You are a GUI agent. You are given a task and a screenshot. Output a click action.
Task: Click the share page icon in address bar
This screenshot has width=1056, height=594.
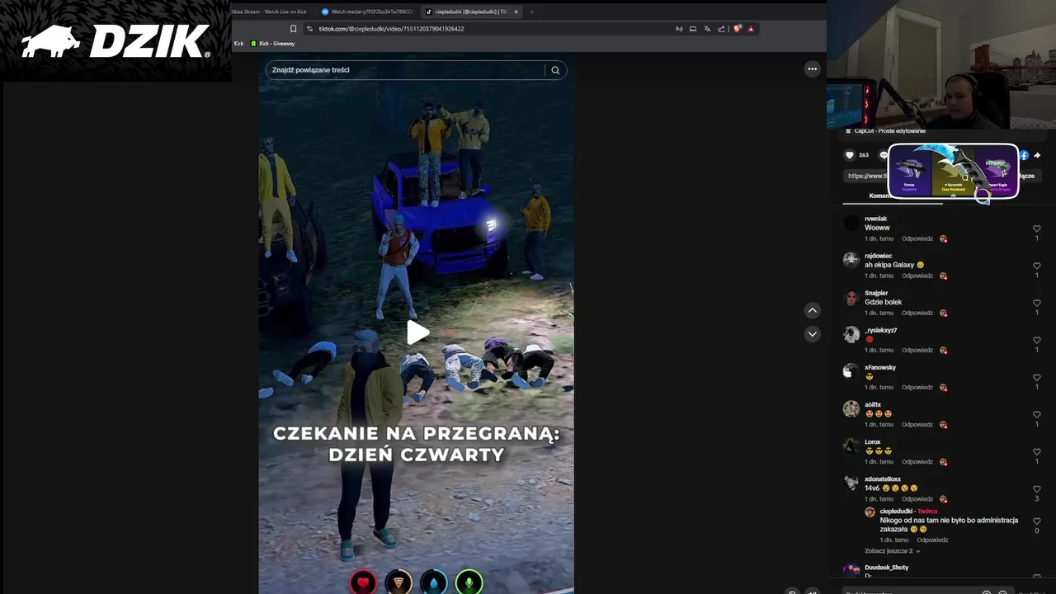[x=721, y=29]
